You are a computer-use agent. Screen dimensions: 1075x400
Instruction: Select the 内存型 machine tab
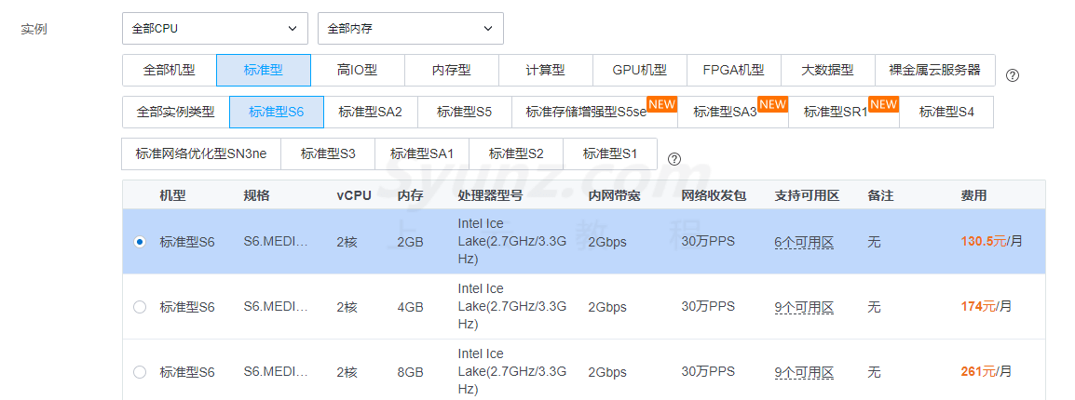[x=451, y=70]
